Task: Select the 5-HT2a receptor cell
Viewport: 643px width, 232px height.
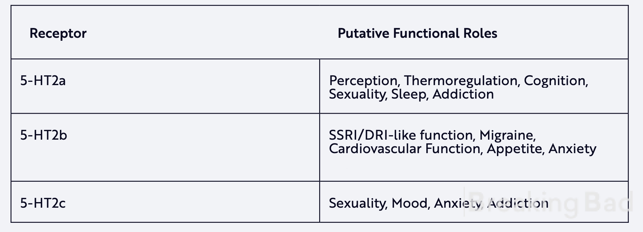Action: coord(165,86)
